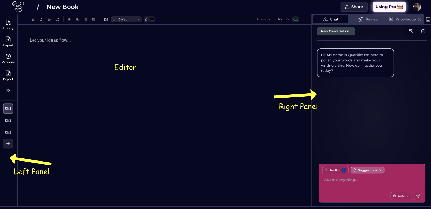Redo the last edit

[288, 19]
